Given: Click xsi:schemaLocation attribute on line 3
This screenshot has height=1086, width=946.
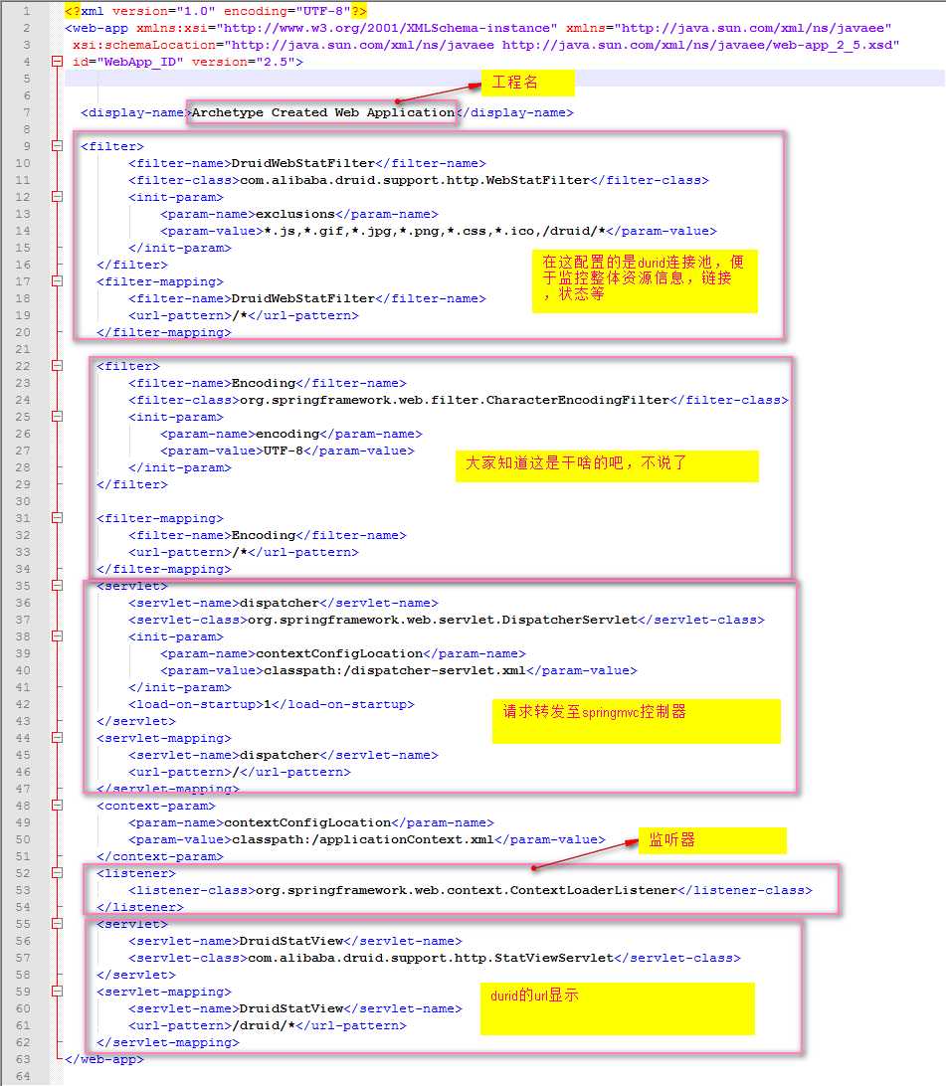Looking at the screenshot, I should pyautogui.click(x=485, y=45).
